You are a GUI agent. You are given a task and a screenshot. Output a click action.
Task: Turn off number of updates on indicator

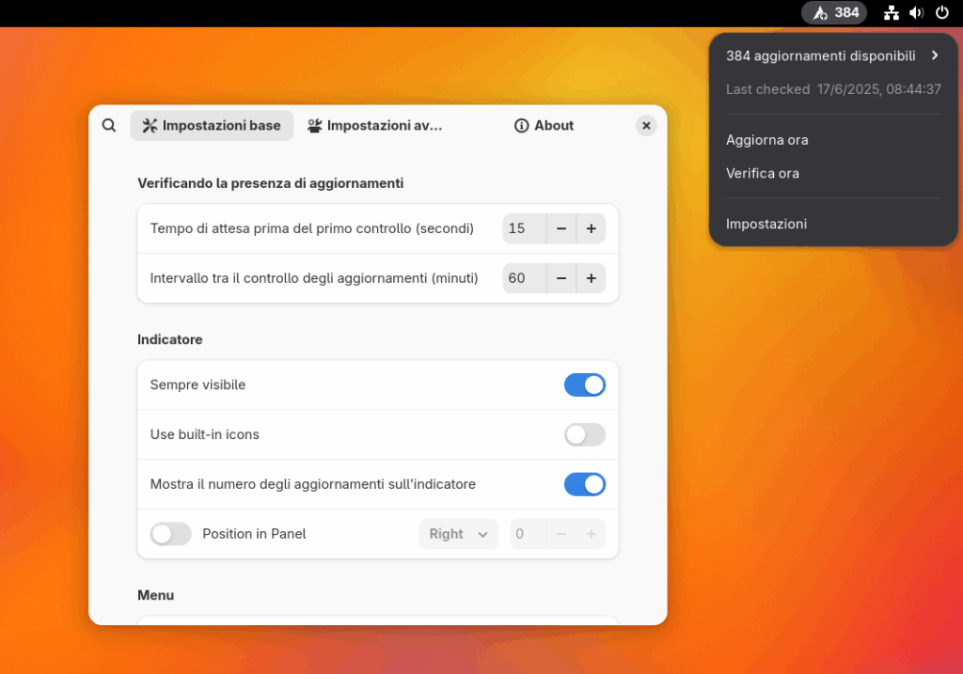click(x=585, y=484)
